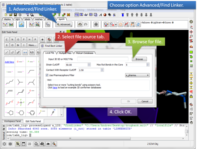Viewport: 197px width, 149px height.
Task: Select the double bond tool
Action: (x=13, y=52)
